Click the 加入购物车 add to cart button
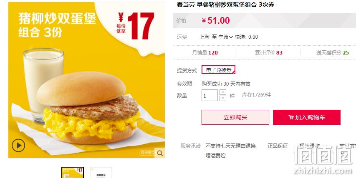 (x=306, y=117)
